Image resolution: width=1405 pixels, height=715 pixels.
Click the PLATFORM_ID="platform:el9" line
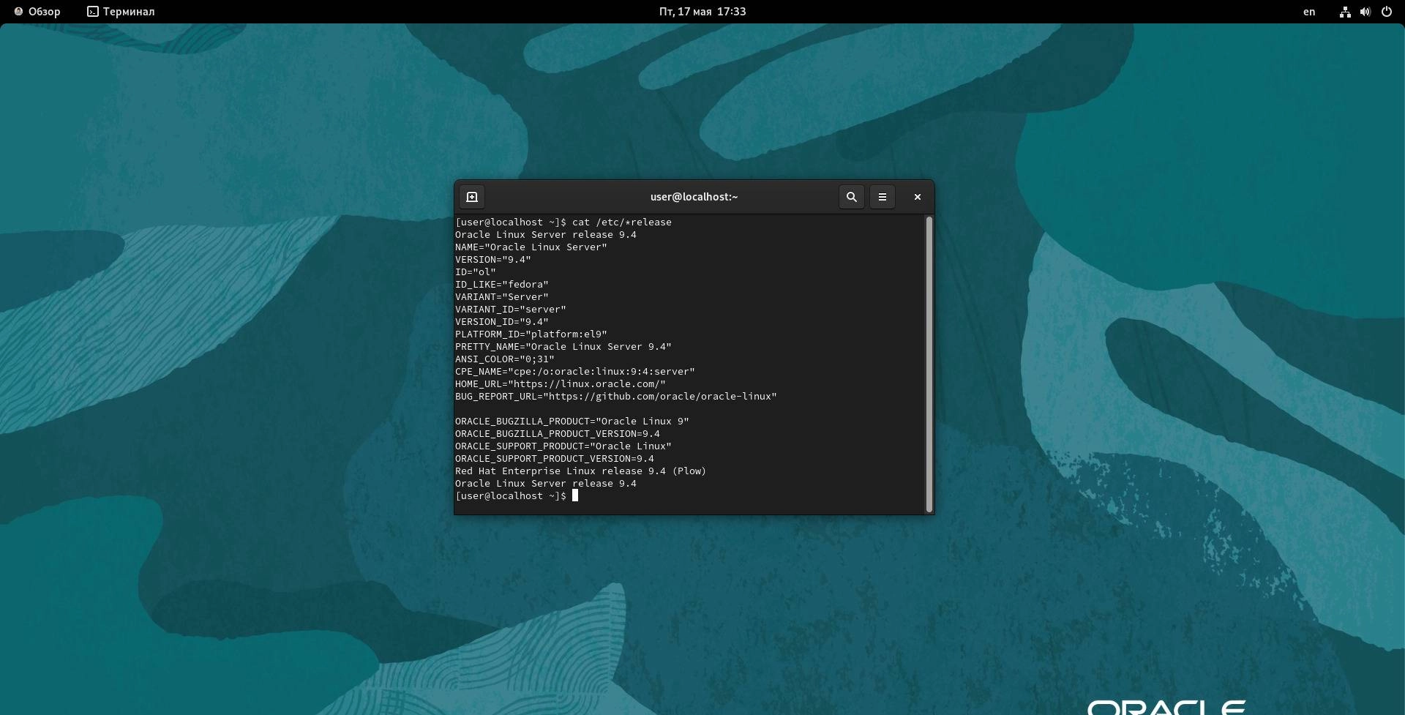click(531, 334)
